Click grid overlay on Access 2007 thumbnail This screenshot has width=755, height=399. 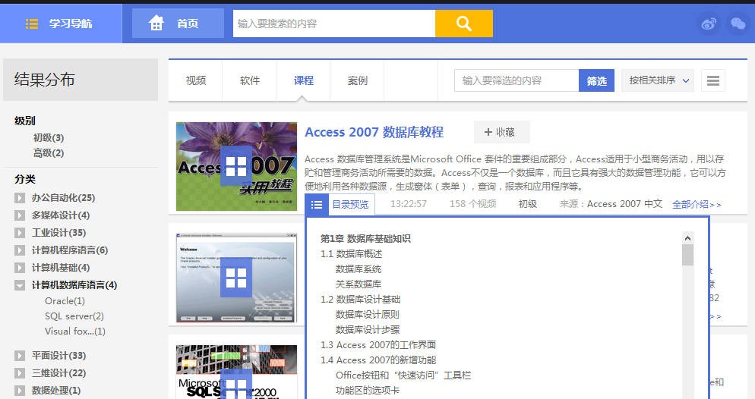point(236,166)
